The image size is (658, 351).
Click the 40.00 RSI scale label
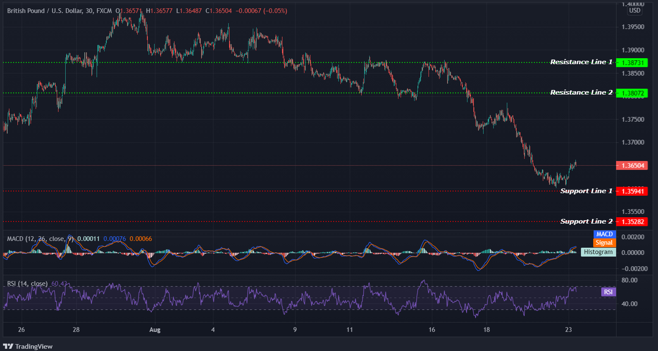tap(629, 304)
